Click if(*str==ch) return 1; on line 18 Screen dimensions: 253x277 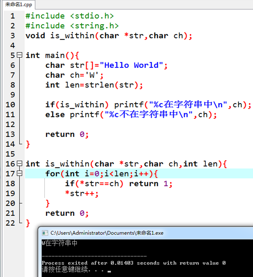pos(119,184)
